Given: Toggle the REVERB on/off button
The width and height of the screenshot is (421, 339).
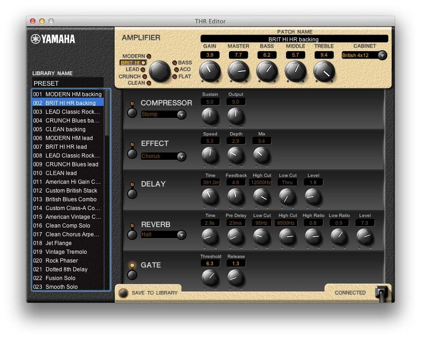Looking at the screenshot, I should coord(132,235).
